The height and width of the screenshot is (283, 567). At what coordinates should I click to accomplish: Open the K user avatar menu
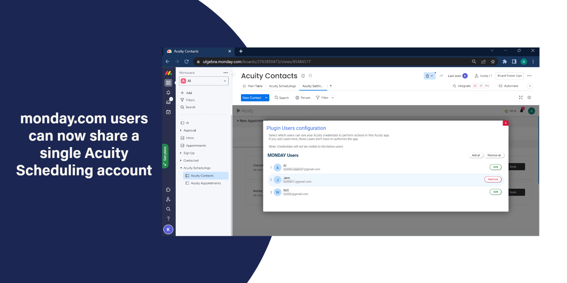tap(168, 229)
